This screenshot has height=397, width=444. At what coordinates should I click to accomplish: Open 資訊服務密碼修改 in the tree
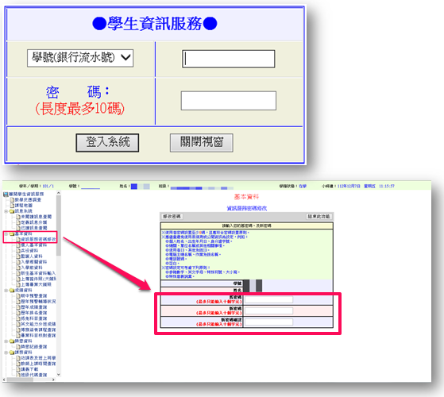38,239
